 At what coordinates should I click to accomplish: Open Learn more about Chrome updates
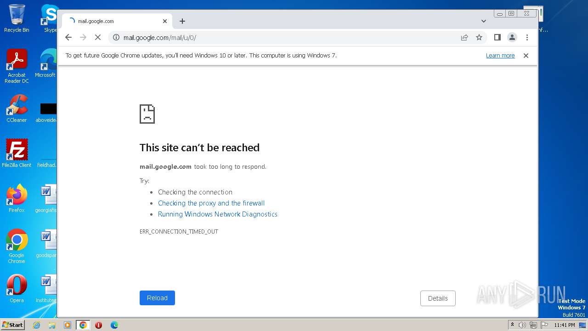[500, 56]
